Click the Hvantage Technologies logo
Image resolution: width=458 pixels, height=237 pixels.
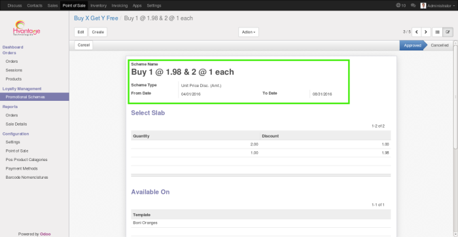[x=27, y=28]
